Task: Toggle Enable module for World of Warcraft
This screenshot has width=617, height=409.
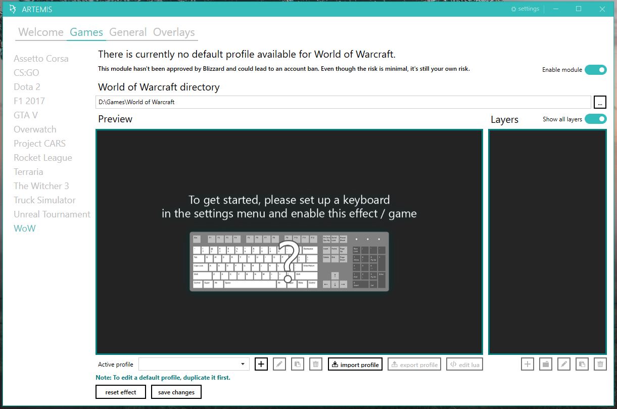Action: click(x=596, y=70)
